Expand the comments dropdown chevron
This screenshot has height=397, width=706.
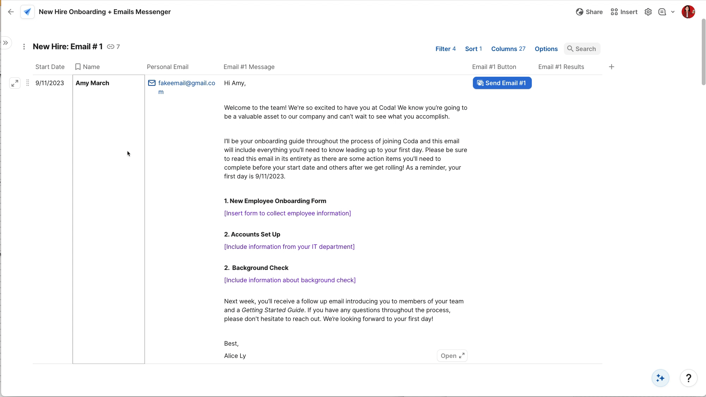pos(673,12)
